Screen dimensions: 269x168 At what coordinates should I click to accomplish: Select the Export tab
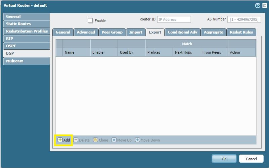click(155, 32)
